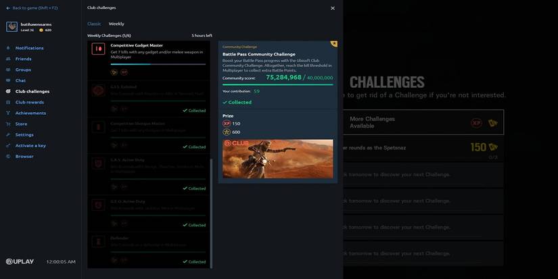Select the Spetsnaz rounds challenge in game
This screenshot has width=558, height=279.
423,149
